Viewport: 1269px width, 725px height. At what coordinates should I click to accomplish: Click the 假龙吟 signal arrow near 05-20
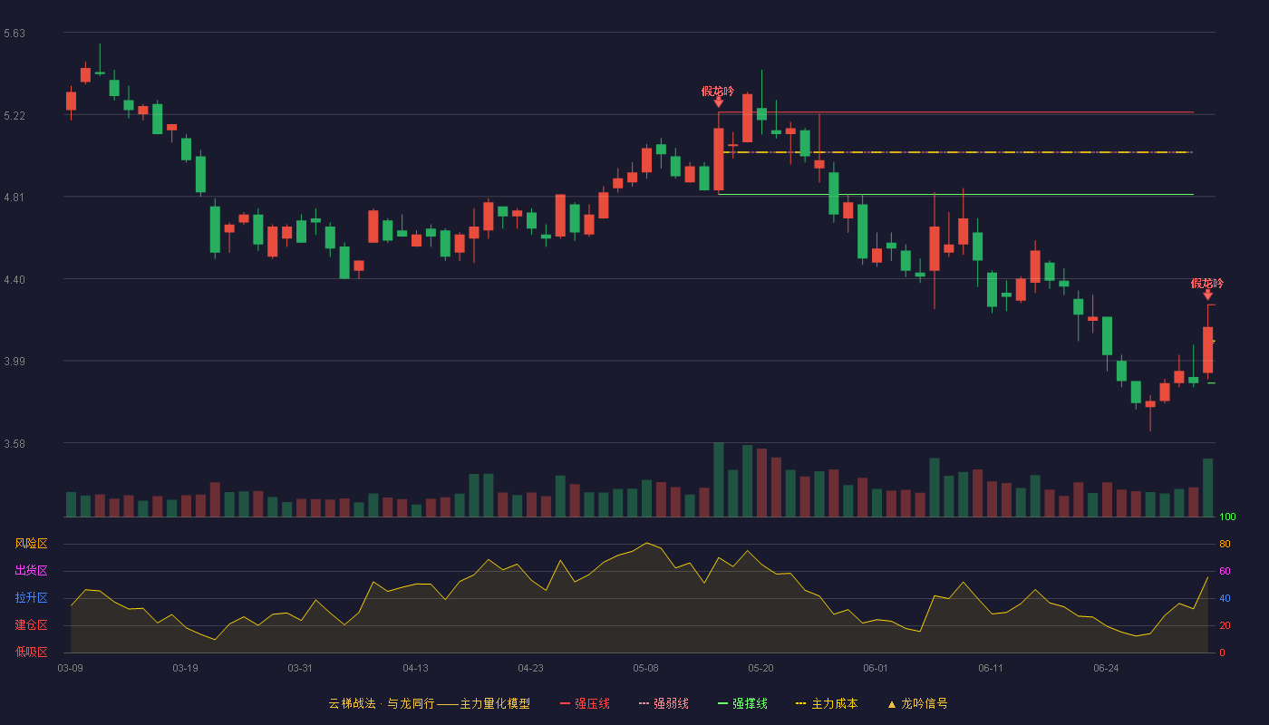718,101
